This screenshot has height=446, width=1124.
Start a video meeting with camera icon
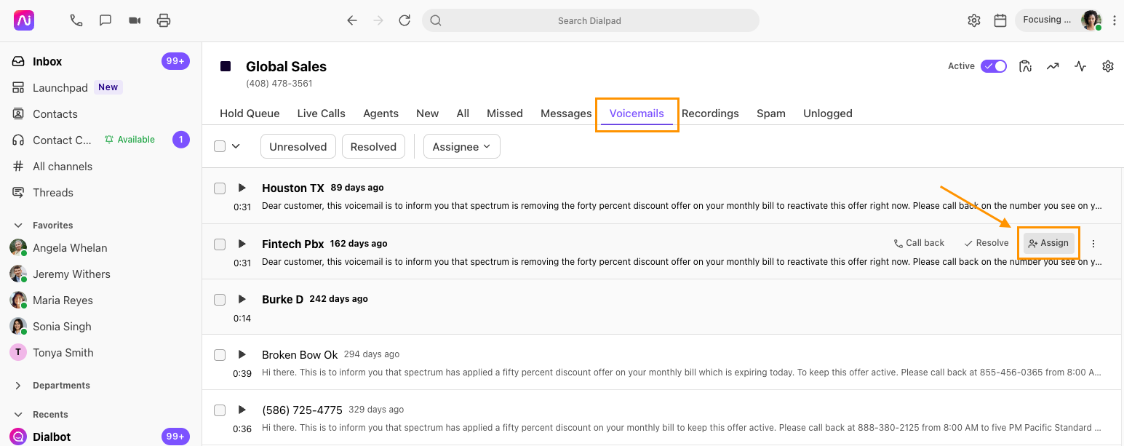coord(135,20)
